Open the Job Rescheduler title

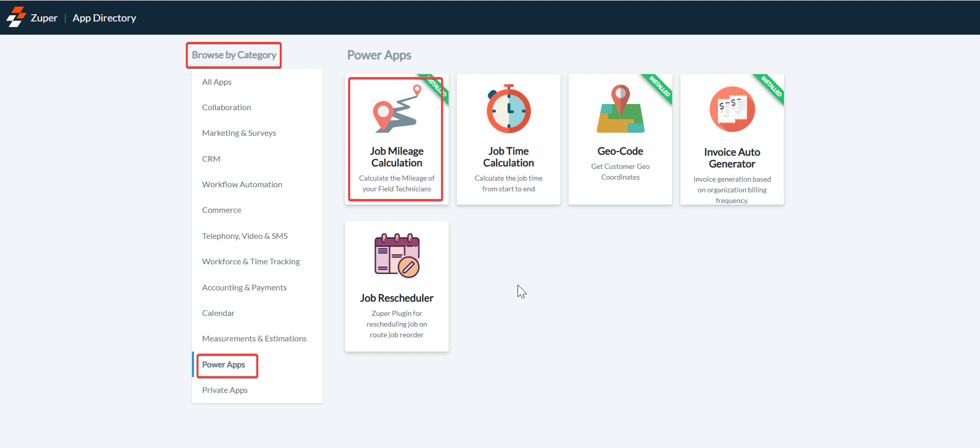pos(397,298)
